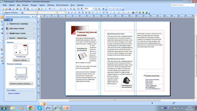Toggle italic text formatting
197x111 pixels.
pyautogui.click(x=71, y=12)
